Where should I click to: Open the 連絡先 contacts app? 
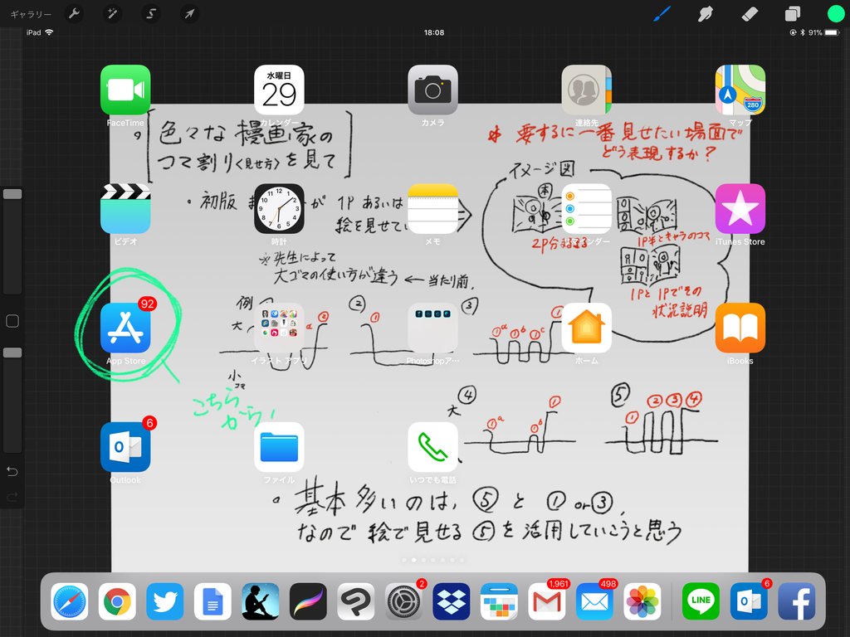tap(587, 90)
